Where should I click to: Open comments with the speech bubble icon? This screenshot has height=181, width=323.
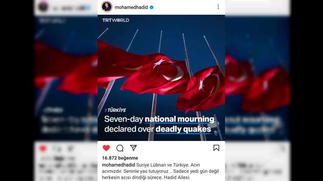click(x=120, y=148)
